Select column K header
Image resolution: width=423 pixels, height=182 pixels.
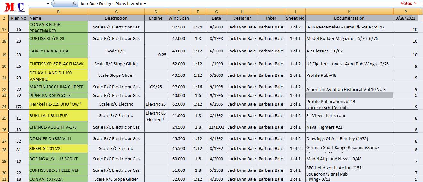coord(349,12)
